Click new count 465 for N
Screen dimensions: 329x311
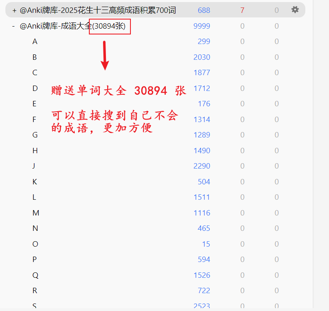(204, 228)
